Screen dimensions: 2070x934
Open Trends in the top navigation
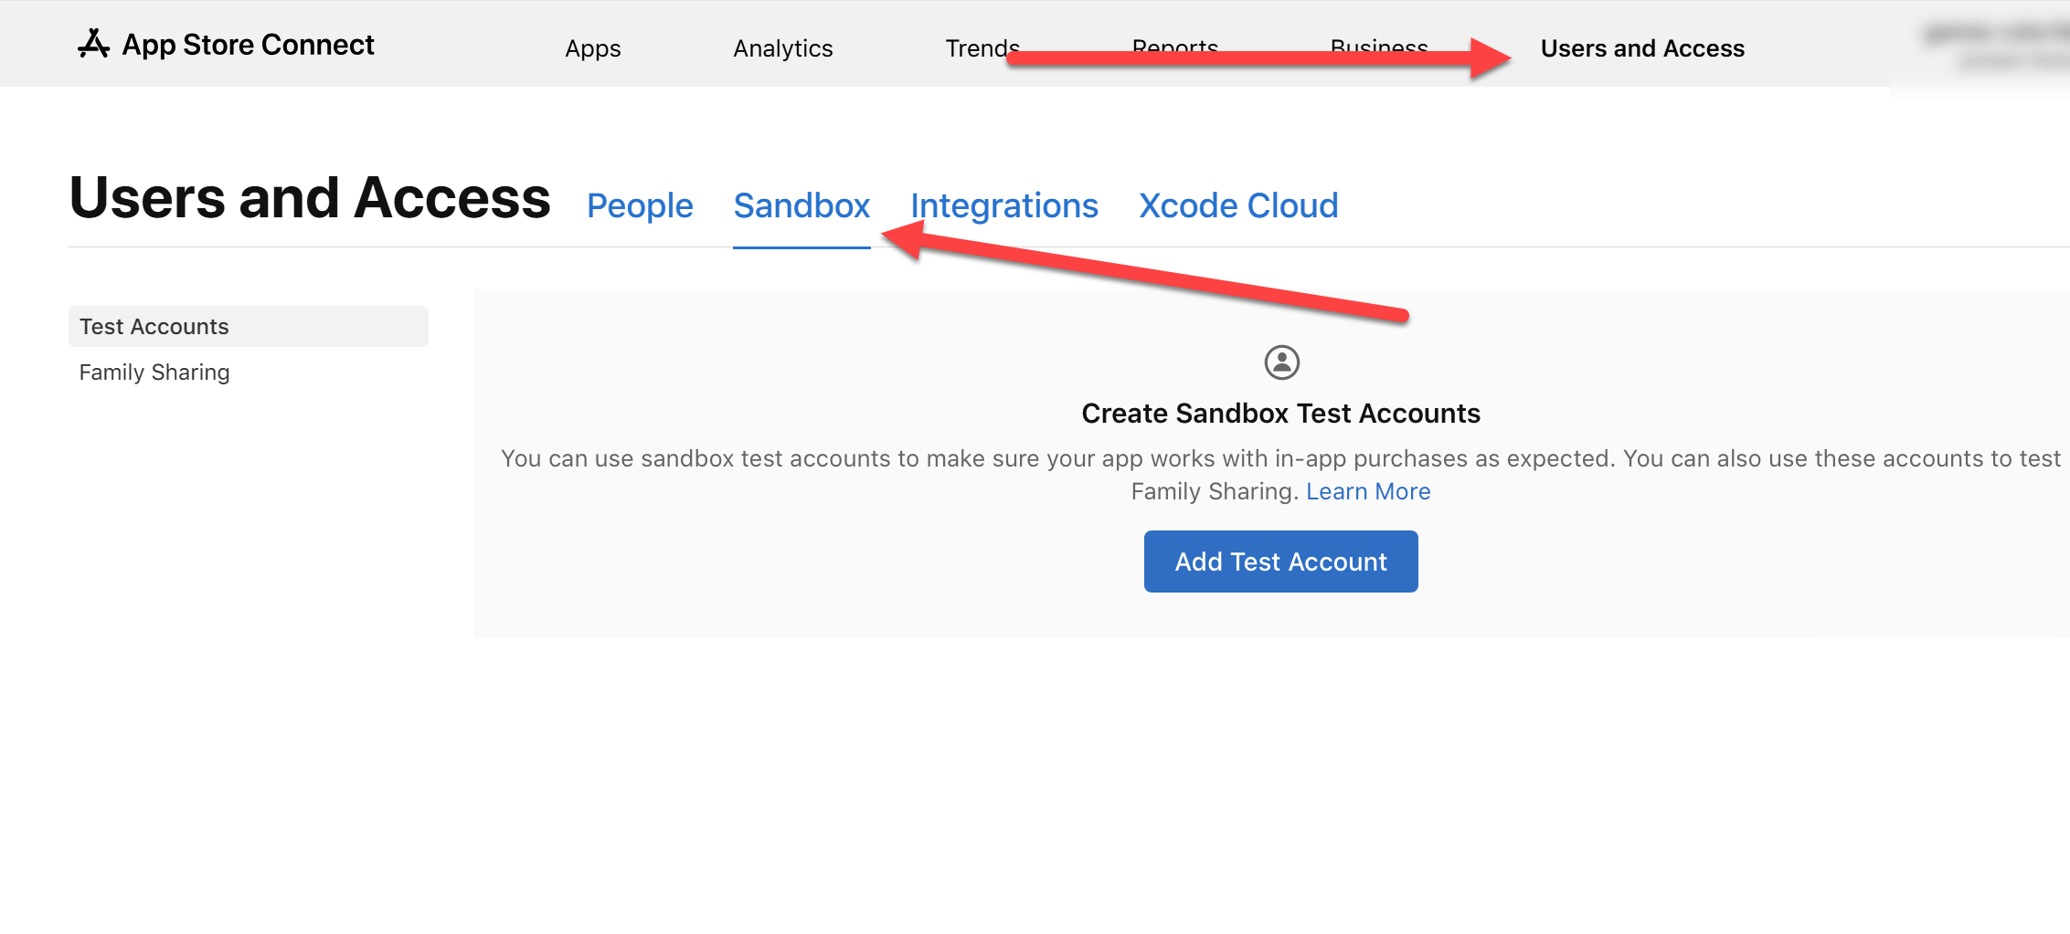point(982,48)
